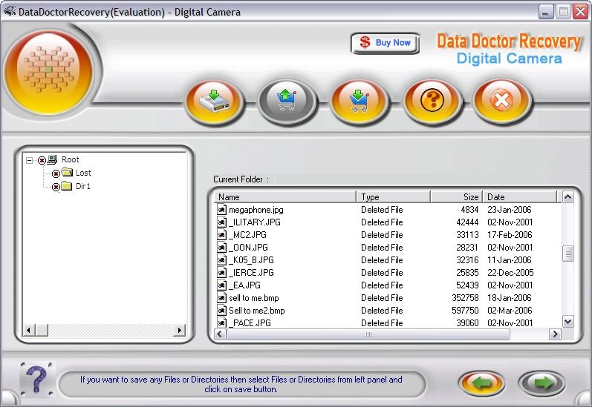
Task: Click the grey shopping cart upload icon
Action: click(x=287, y=101)
